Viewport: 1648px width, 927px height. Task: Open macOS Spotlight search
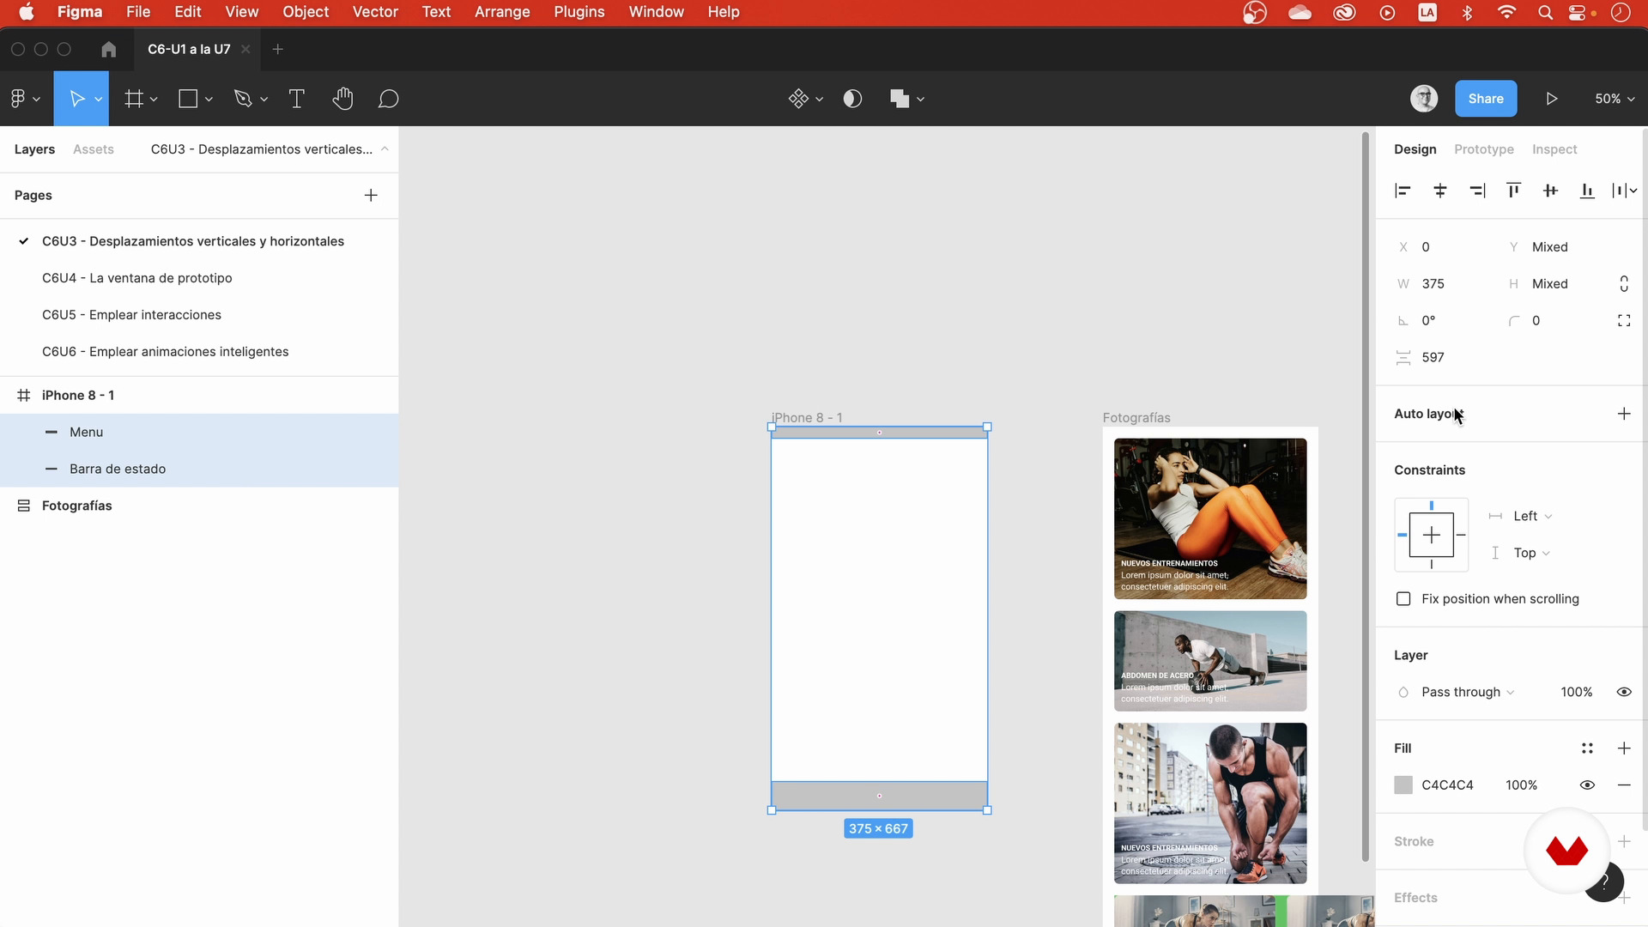(x=1545, y=12)
